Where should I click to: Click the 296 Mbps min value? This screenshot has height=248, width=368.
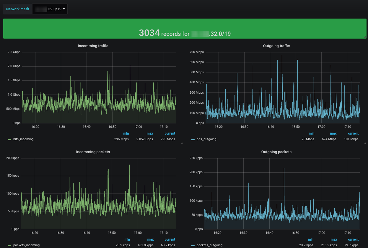121,139
